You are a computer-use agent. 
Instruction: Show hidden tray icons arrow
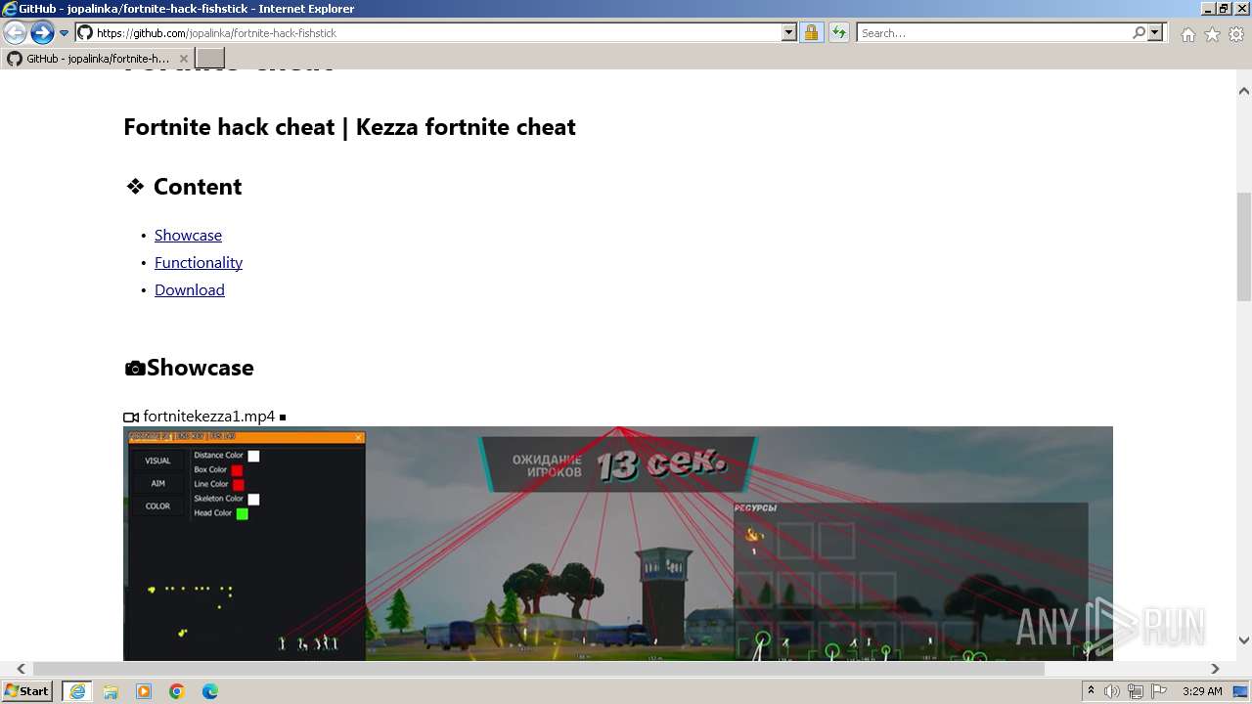click(x=1091, y=691)
